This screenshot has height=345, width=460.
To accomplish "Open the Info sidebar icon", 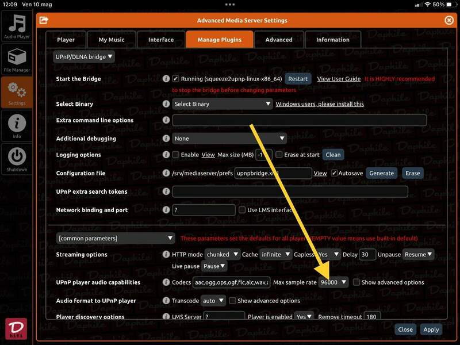I will (17, 125).
